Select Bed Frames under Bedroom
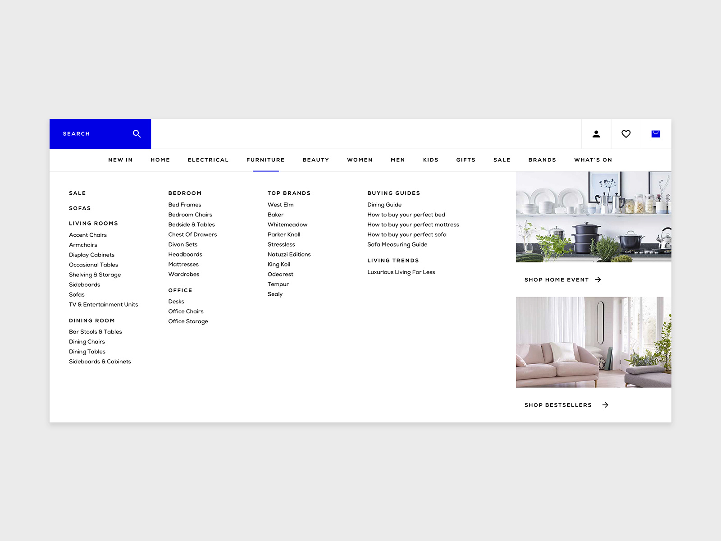 [185, 204]
